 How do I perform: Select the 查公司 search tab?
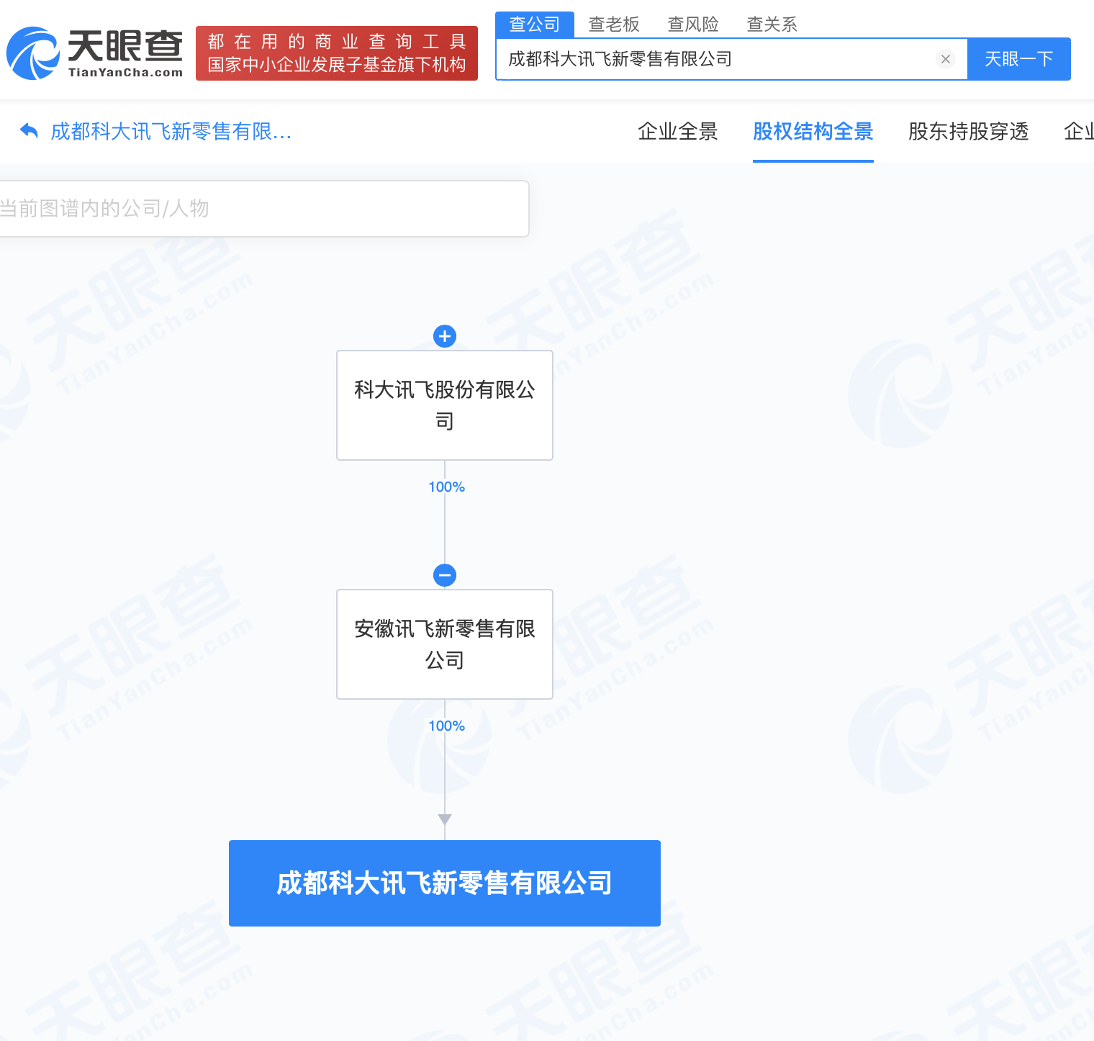click(535, 24)
